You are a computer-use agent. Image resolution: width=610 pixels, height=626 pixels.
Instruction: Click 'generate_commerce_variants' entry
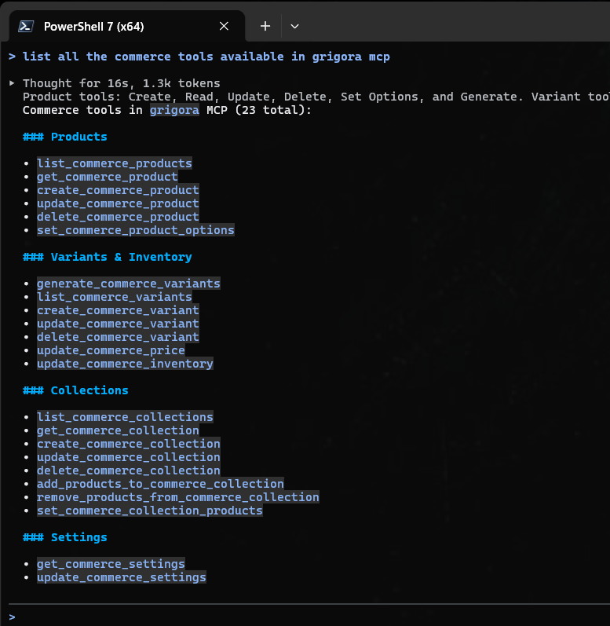pyautogui.click(x=129, y=284)
